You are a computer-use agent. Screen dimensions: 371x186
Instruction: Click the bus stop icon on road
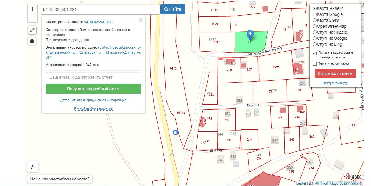click(176, 132)
